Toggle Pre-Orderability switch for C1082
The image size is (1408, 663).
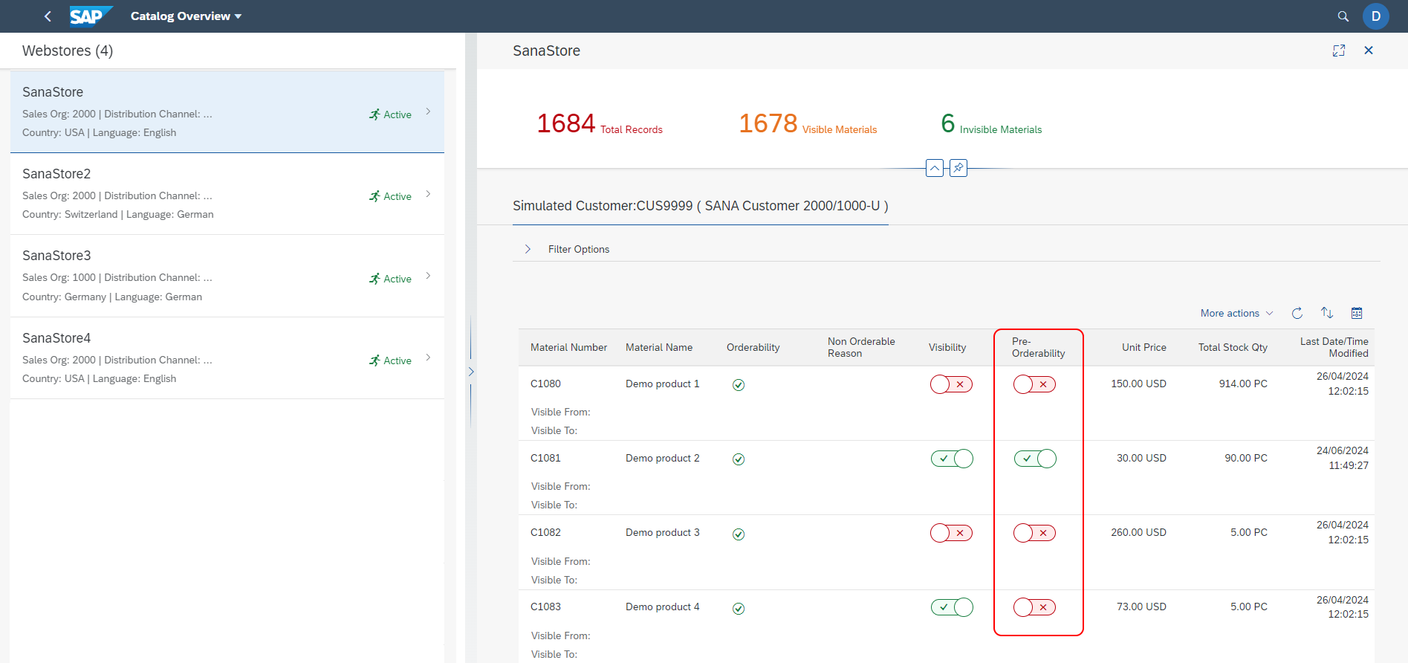[1035, 533]
